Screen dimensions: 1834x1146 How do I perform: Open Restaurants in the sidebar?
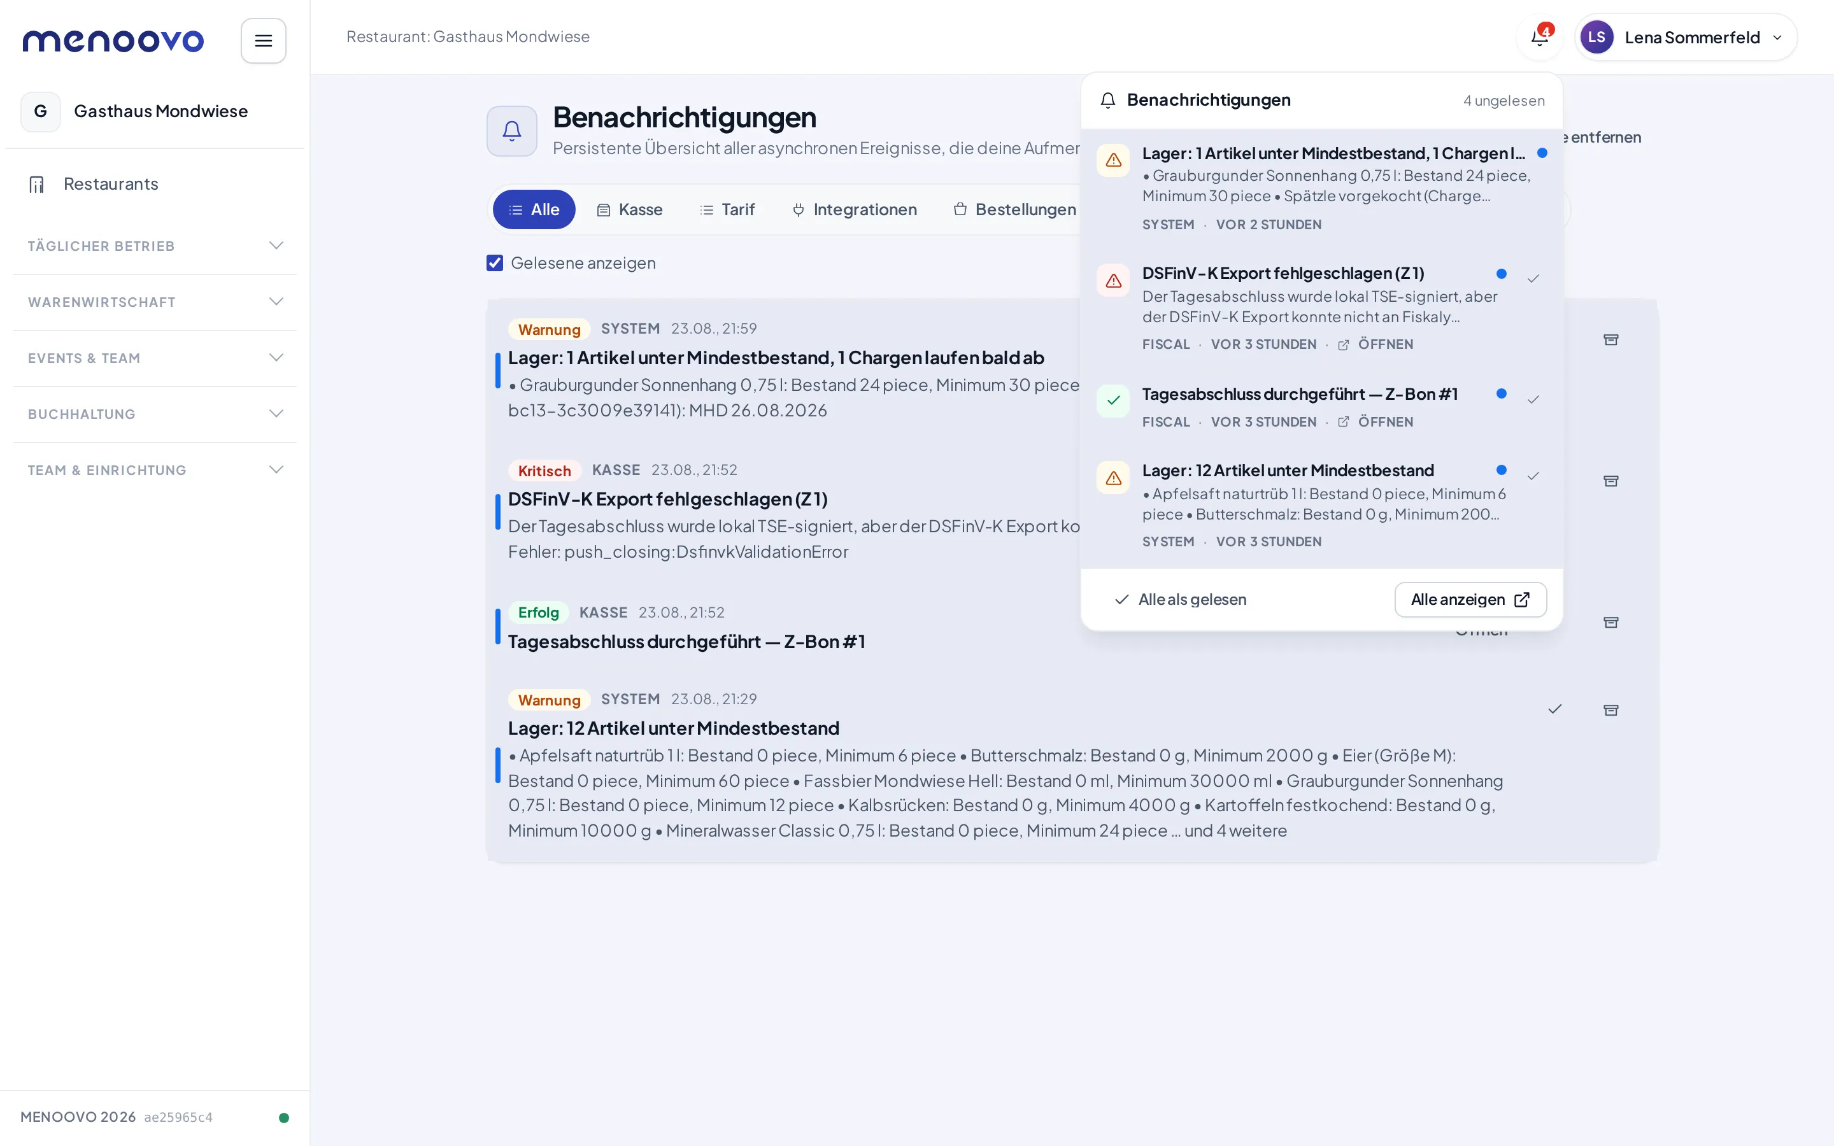point(155,184)
